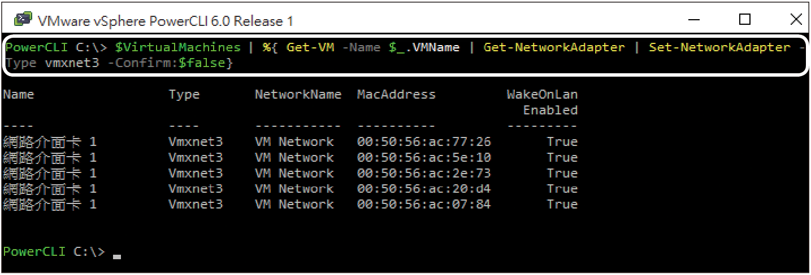This screenshot has width=811, height=275.
Task: Minimize the PowerCLI window
Action: (695, 20)
